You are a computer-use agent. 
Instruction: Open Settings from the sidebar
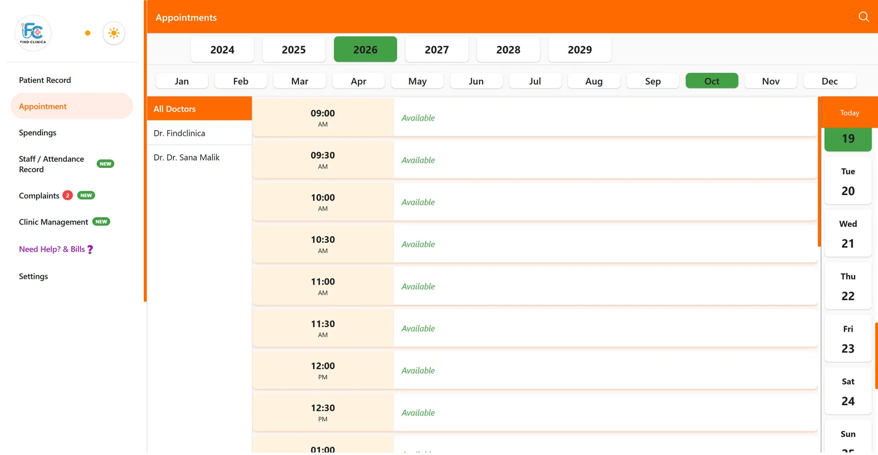click(33, 276)
